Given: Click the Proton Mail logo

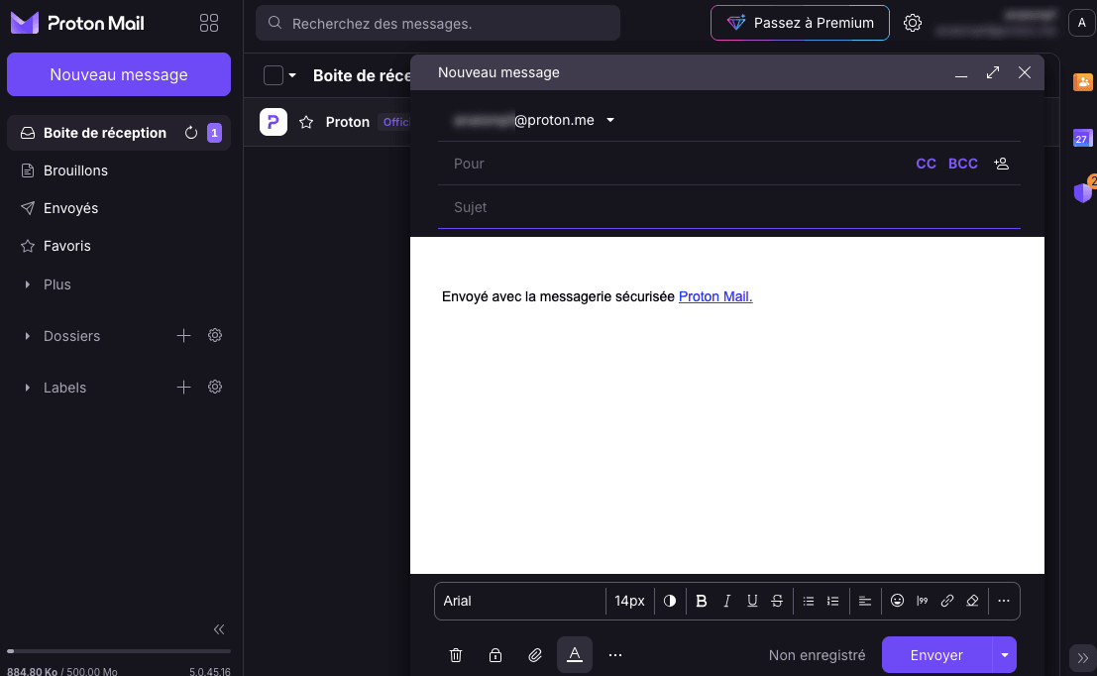Looking at the screenshot, I should [77, 23].
